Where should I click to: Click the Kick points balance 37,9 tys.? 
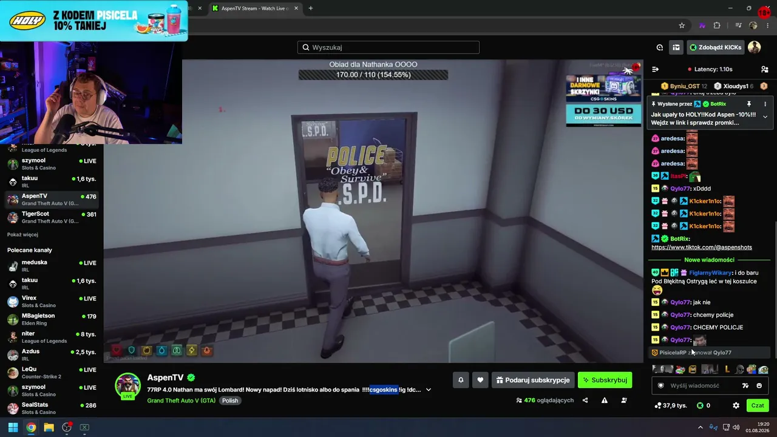[670, 405]
